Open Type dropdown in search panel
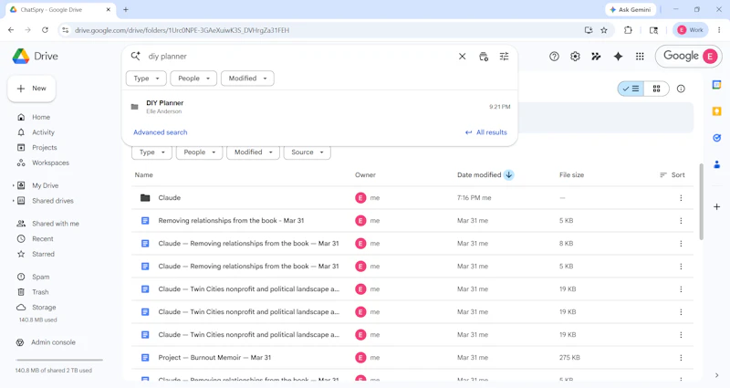 click(146, 79)
